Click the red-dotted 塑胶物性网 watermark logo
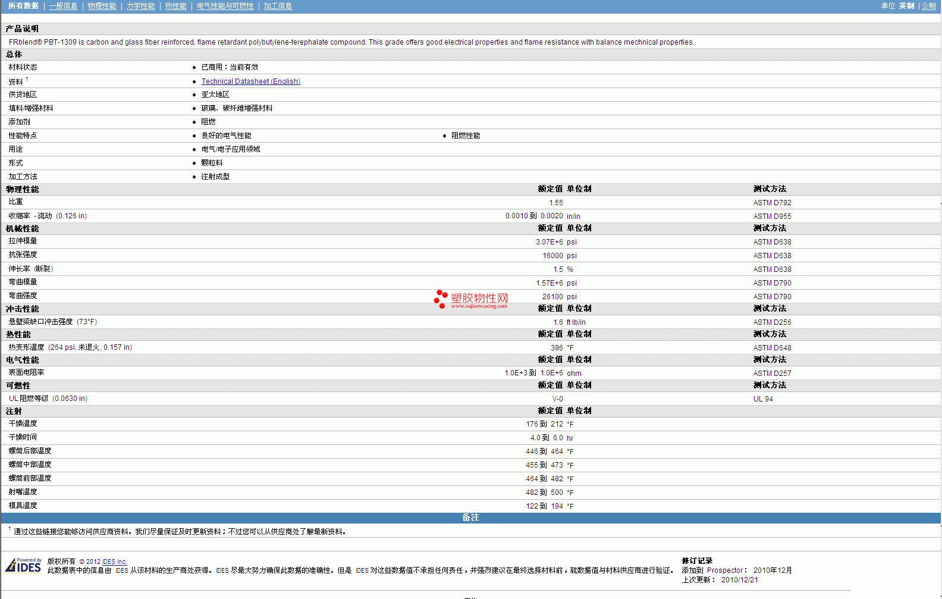The height and width of the screenshot is (599, 942). click(x=471, y=299)
